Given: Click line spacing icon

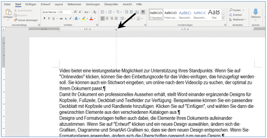Looking at the screenshot, I should (x=122, y=19).
